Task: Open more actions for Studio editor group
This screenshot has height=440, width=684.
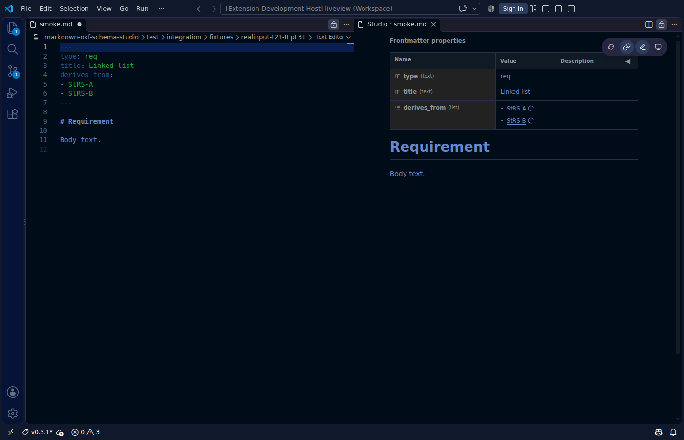Action: coord(674,24)
